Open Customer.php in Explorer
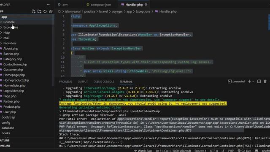This screenshot has width=270, height=152. click(13, 70)
